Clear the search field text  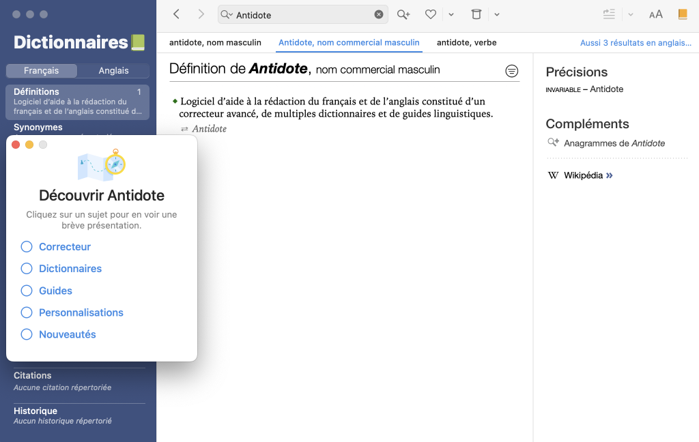tap(379, 14)
